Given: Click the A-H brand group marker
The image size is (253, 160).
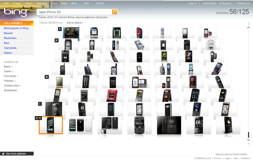Looking at the screenshot, I should click(38, 118).
